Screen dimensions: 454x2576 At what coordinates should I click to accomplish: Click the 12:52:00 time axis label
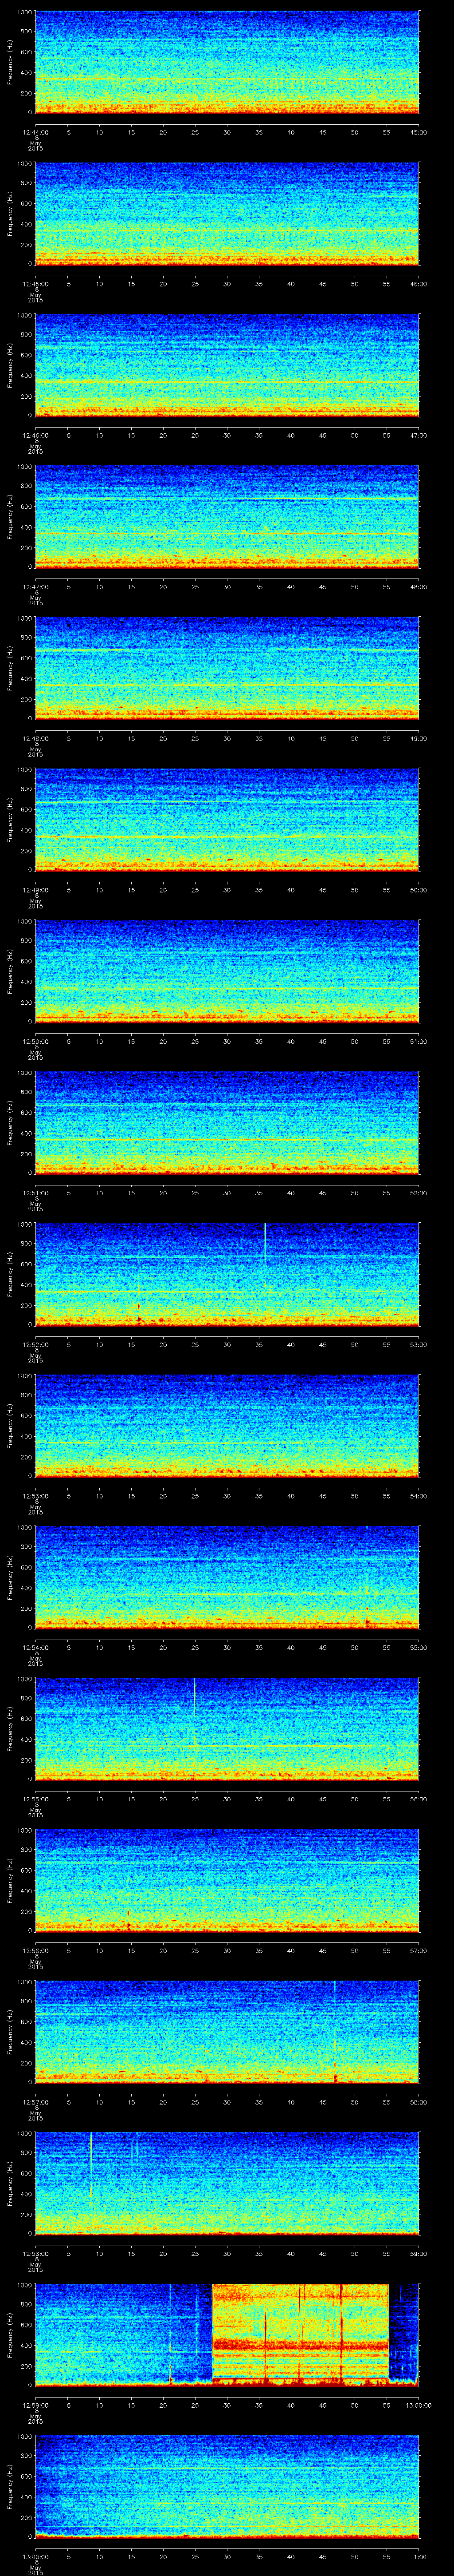pos(35,1344)
